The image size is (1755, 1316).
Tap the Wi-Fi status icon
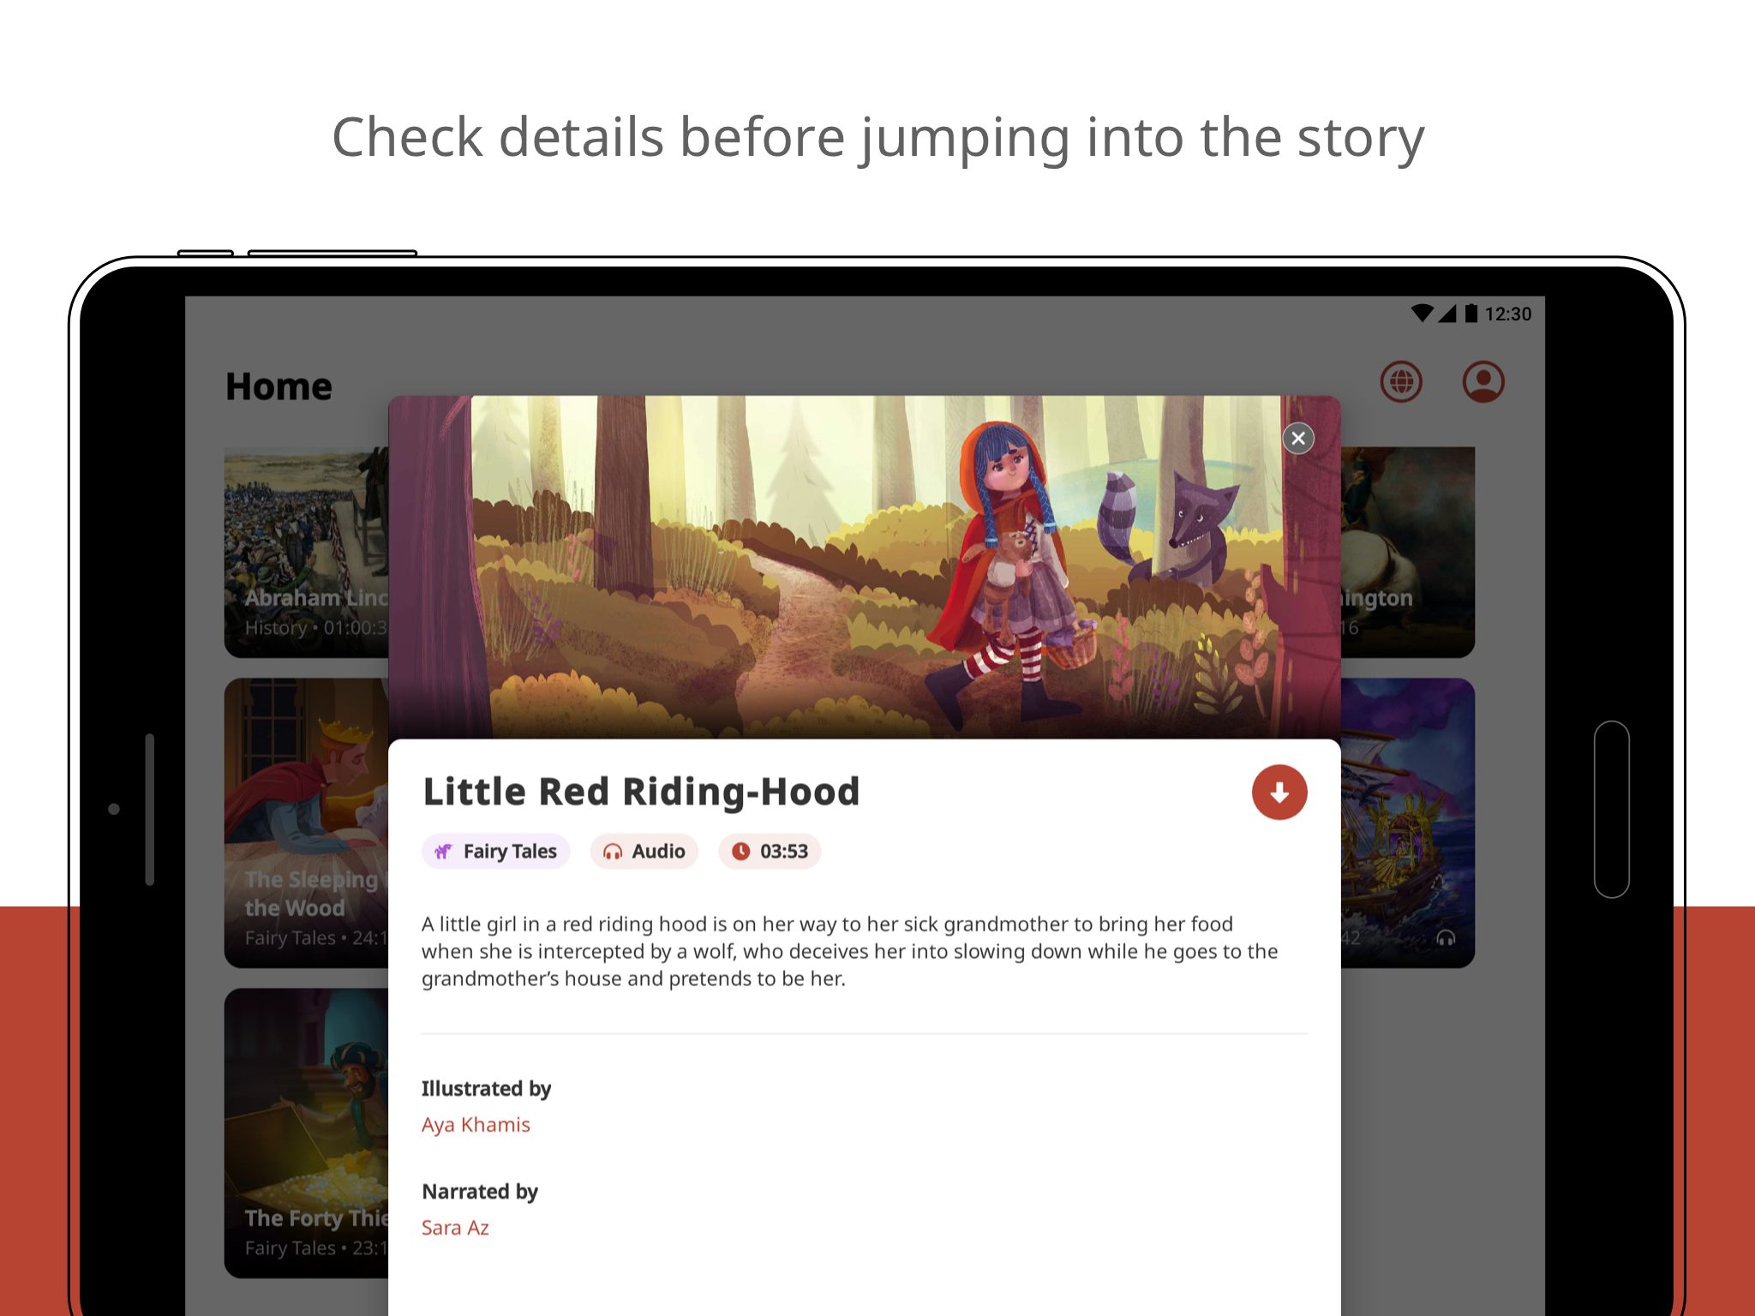1422,314
